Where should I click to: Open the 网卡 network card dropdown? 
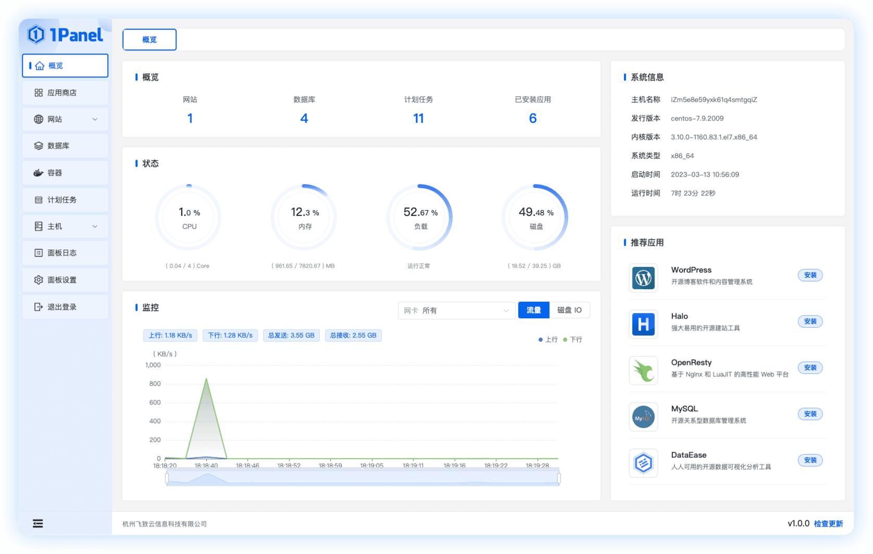(456, 311)
